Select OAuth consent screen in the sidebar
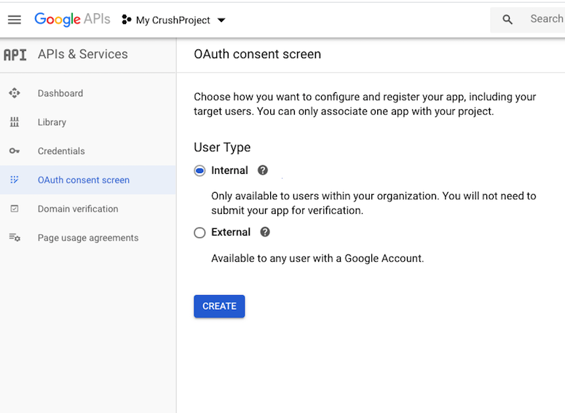Screen dimensions: 565x413 87,180
